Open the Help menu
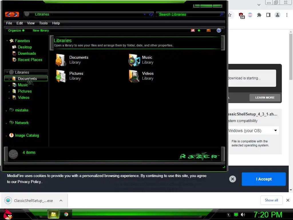 pyautogui.click(x=56, y=23)
